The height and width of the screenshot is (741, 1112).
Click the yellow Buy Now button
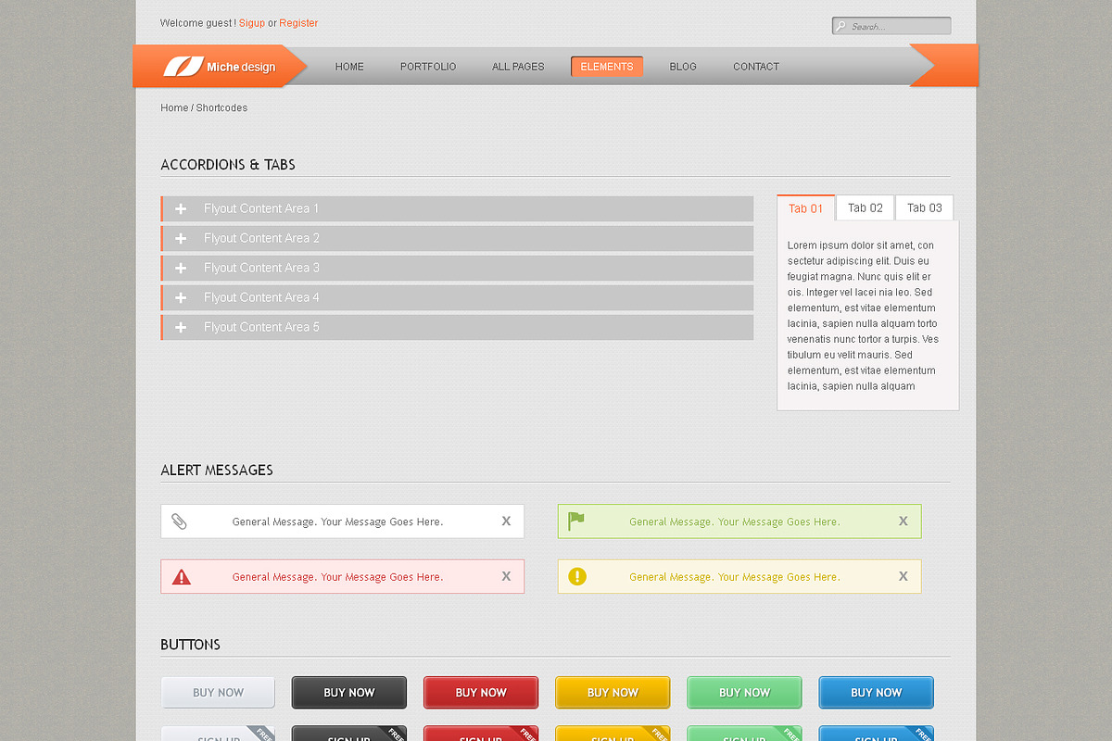point(613,693)
